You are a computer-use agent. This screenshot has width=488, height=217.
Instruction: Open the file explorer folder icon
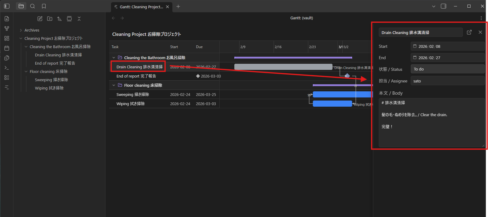21,6
